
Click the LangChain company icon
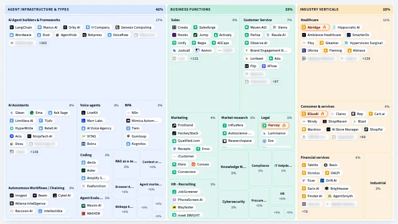pos(12,27)
